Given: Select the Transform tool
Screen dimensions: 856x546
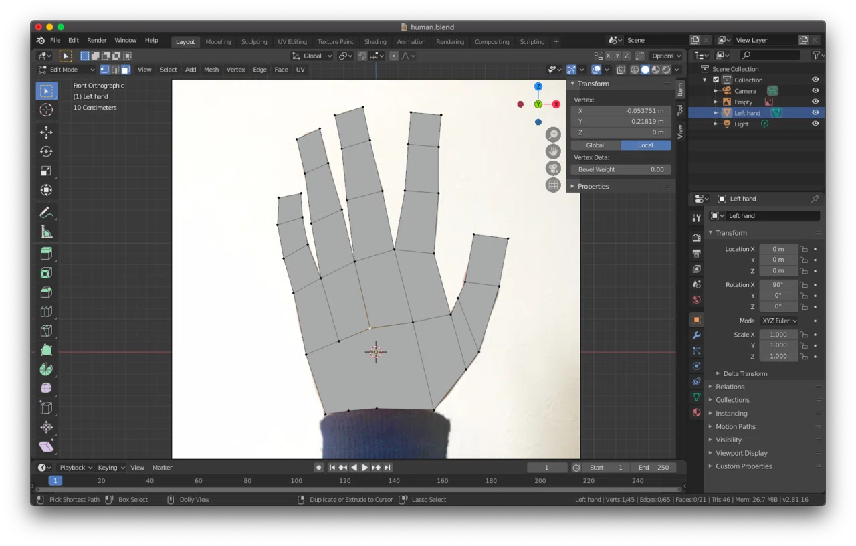Looking at the screenshot, I should [x=46, y=190].
